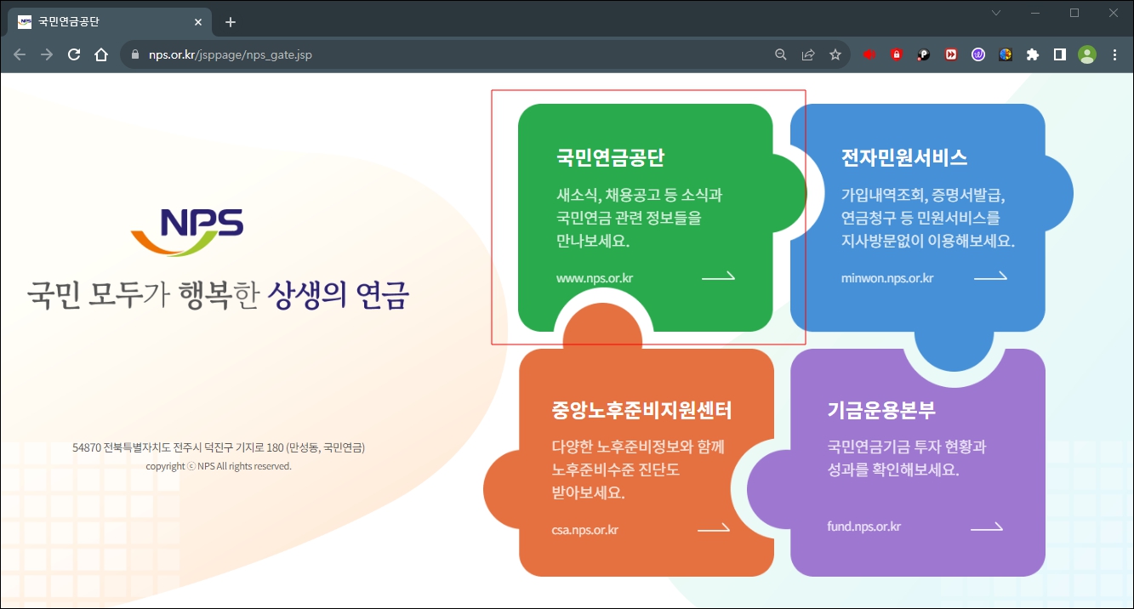The width and height of the screenshot is (1134, 609).
Task: Open the red megaphone extension
Action: coord(869,54)
